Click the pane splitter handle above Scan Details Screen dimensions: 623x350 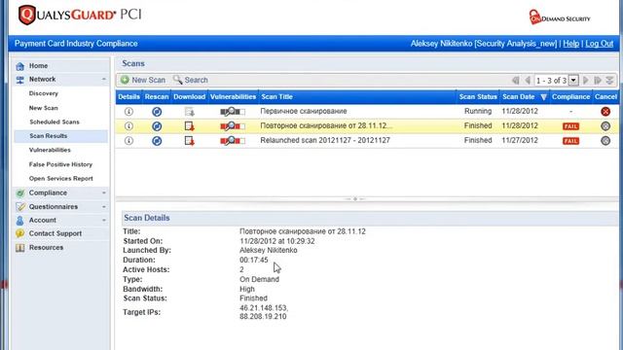(354, 198)
